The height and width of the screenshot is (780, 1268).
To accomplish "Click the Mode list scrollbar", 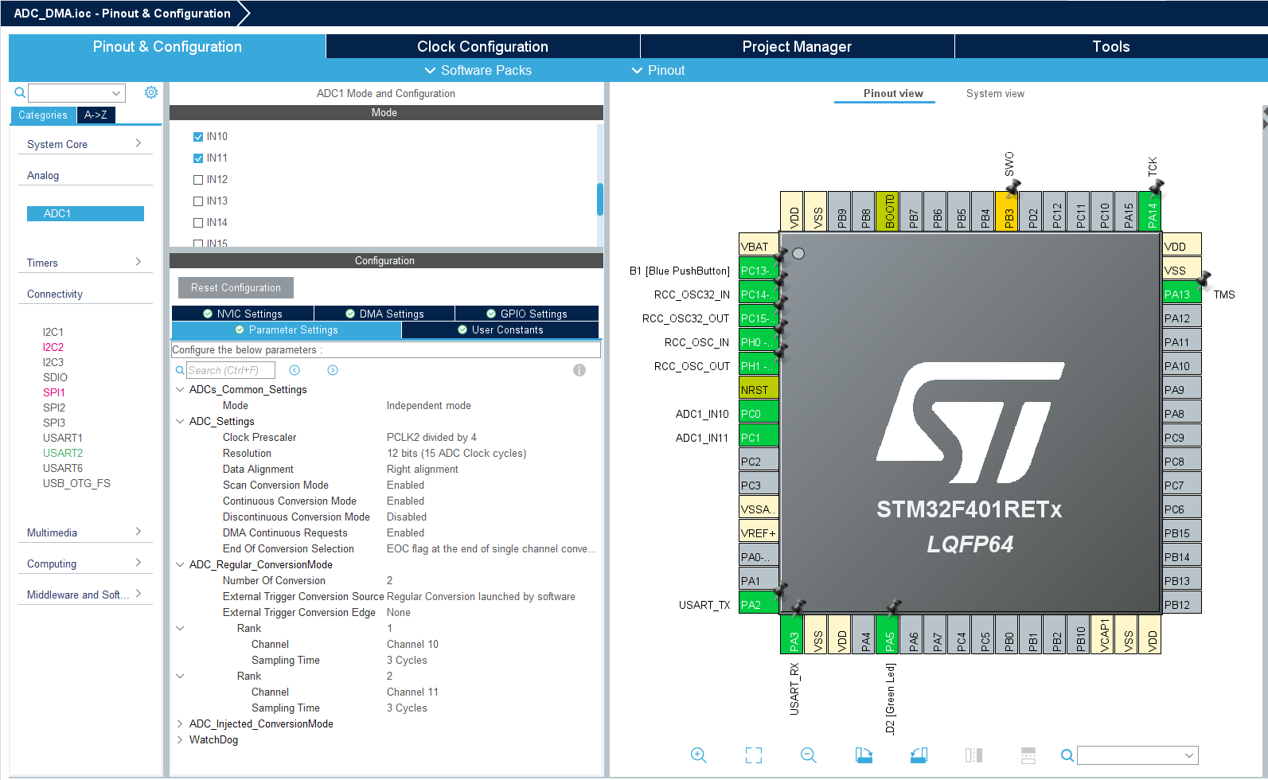I will click(599, 199).
